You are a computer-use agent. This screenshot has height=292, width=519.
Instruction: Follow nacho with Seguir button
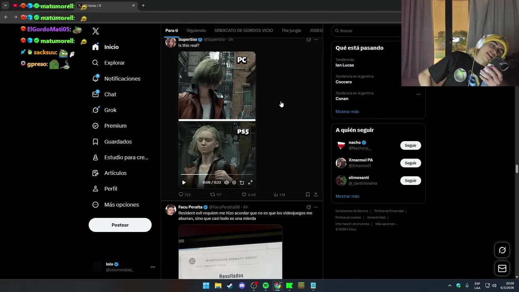pos(410,146)
